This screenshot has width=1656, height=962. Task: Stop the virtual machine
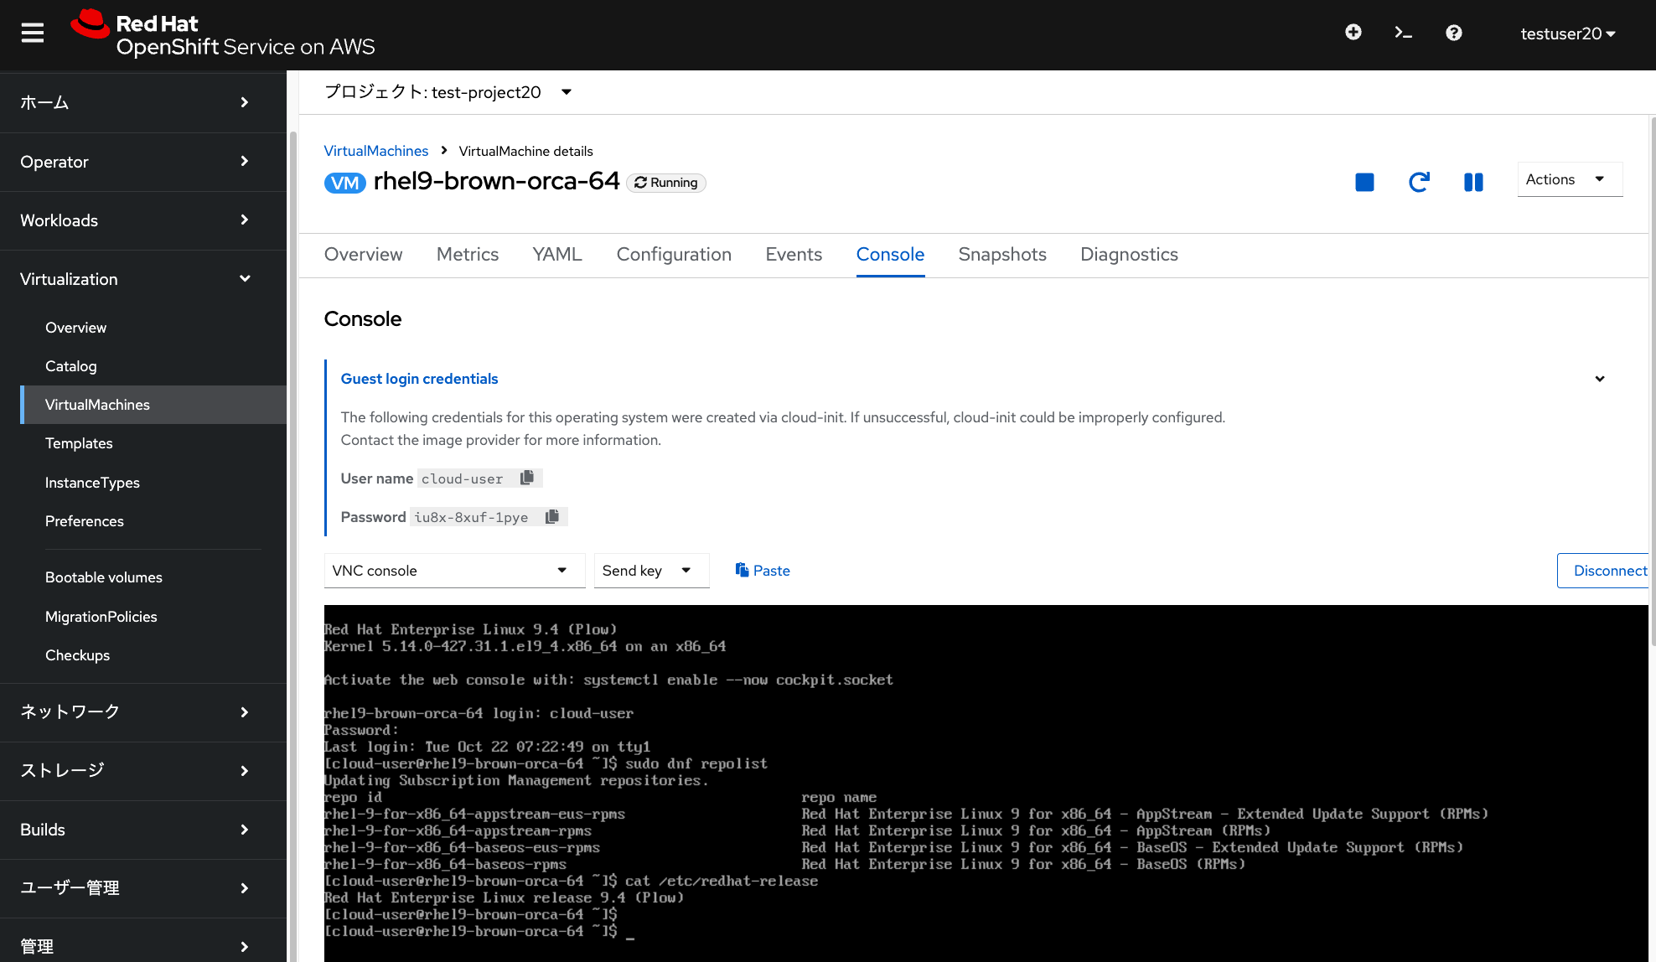point(1364,182)
